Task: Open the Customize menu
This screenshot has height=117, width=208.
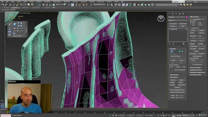Action: (x=84, y=2)
